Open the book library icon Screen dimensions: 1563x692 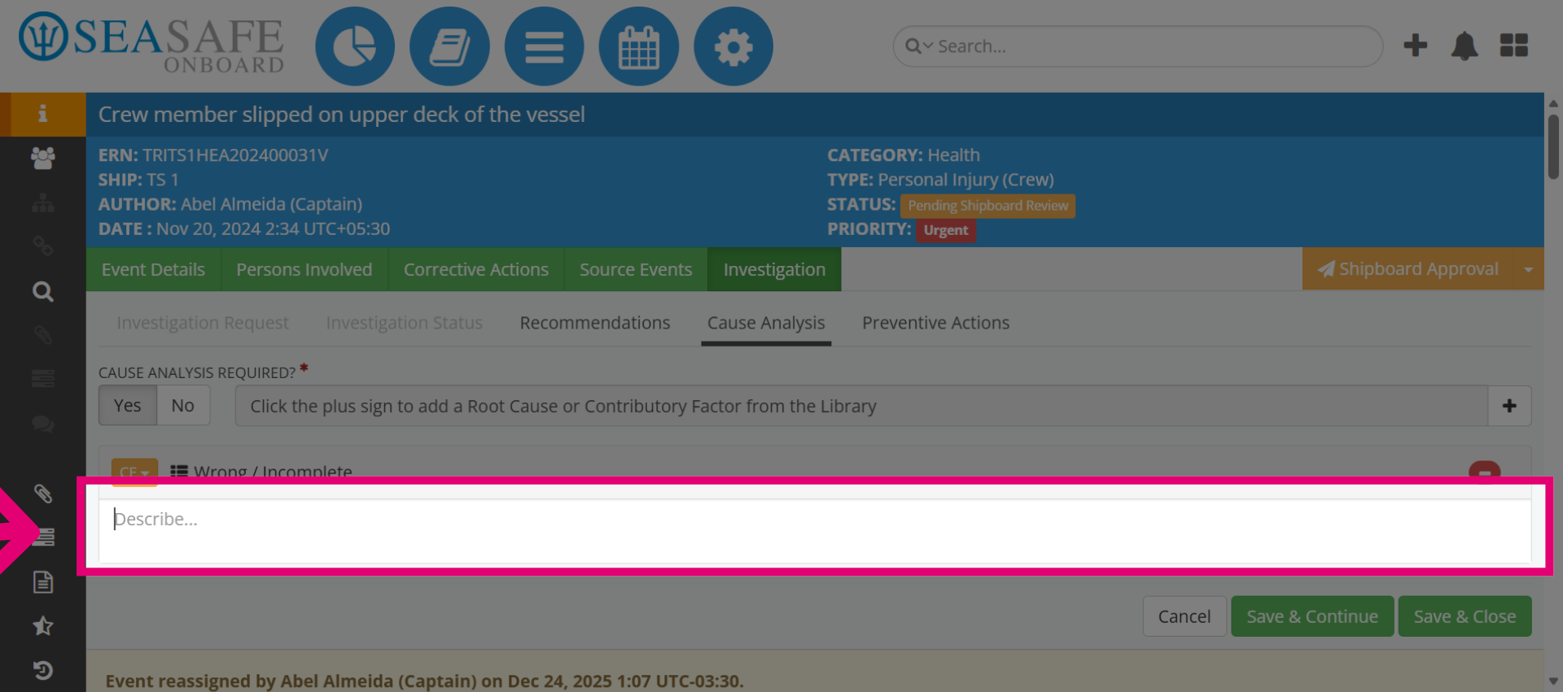point(449,46)
